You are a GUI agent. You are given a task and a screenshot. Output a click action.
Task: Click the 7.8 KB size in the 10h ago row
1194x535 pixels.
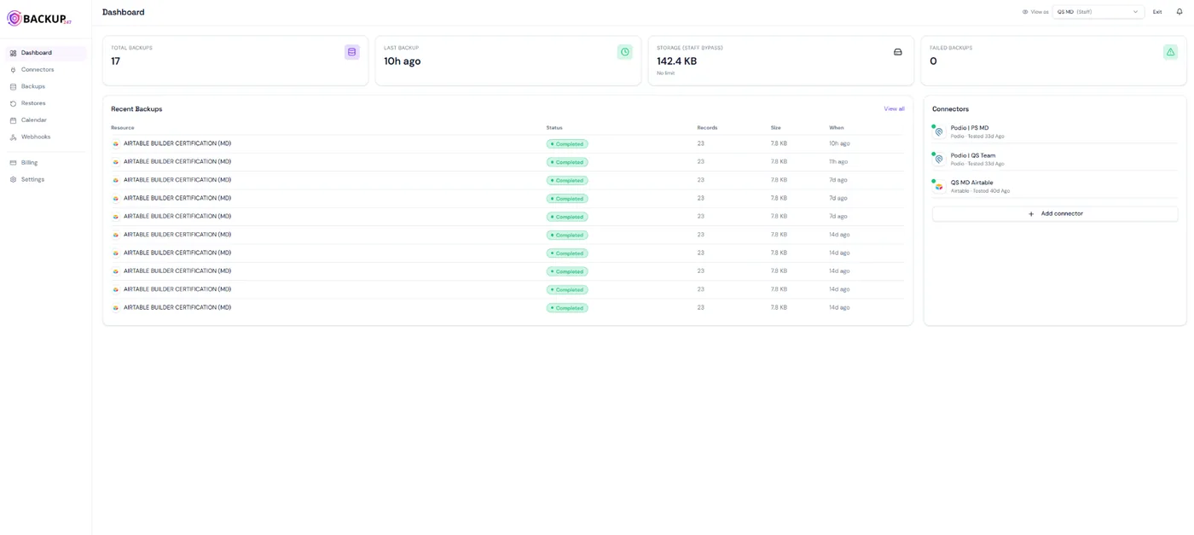coord(779,143)
